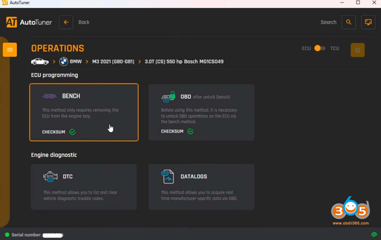This screenshot has height=240, width=381.
Task: Select TCU label beside the switch
Action: 335,48
